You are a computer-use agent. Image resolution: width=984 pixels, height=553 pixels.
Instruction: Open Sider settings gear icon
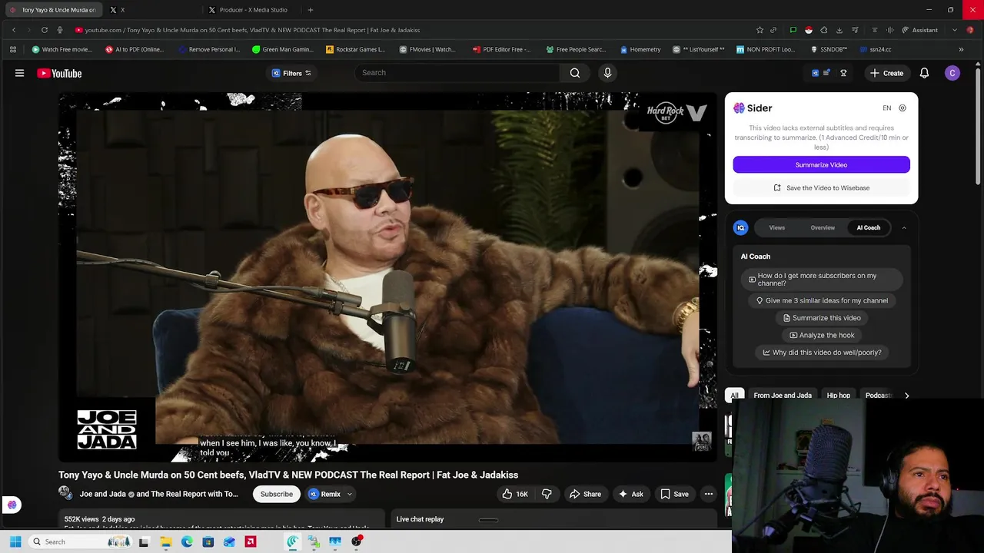(x=903, y=108)
